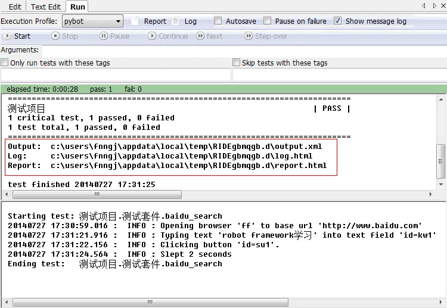Viewport: 447px width, 308px height.
Task: Click the report.html path line
Action: [167, 166]
